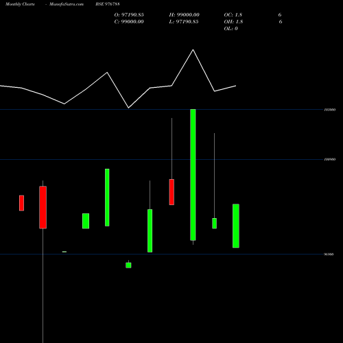Select the close value "C: 99000.00"
343x343 pixels.
(129, 22)
